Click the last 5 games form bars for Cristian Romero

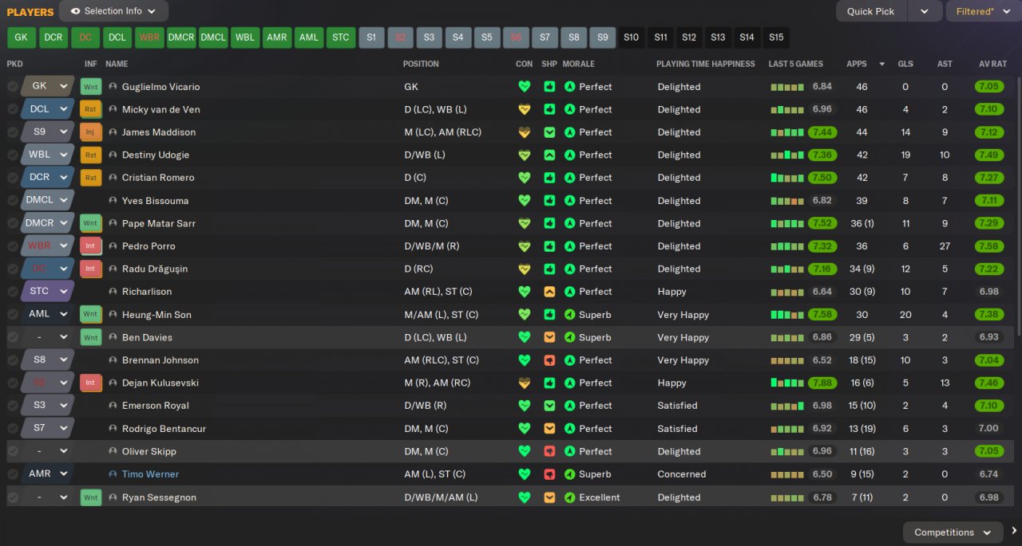(786, 178)
